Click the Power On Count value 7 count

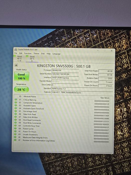point(106,82)
